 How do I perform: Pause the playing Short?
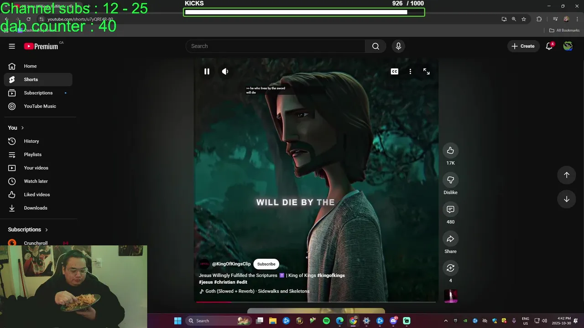[207, 72]
